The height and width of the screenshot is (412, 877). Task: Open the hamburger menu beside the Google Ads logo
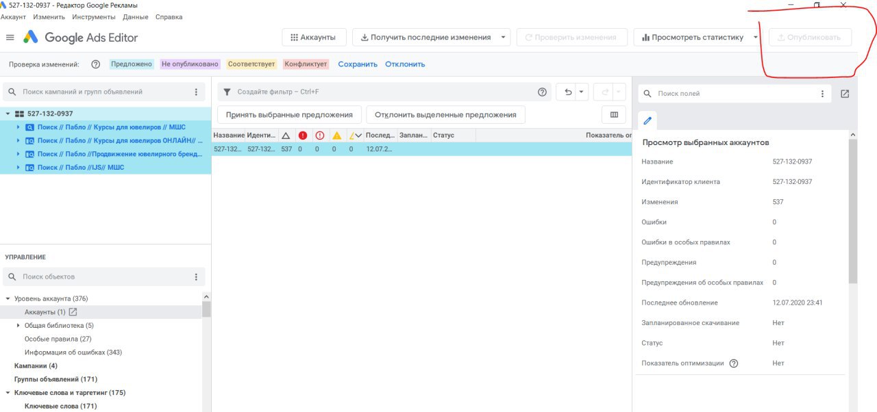tap(10, 38)
